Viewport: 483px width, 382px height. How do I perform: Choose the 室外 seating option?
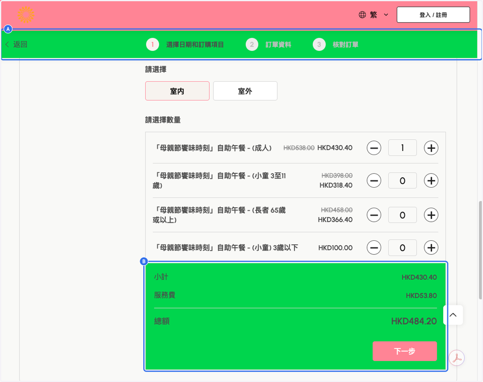[x=245, y=91]
